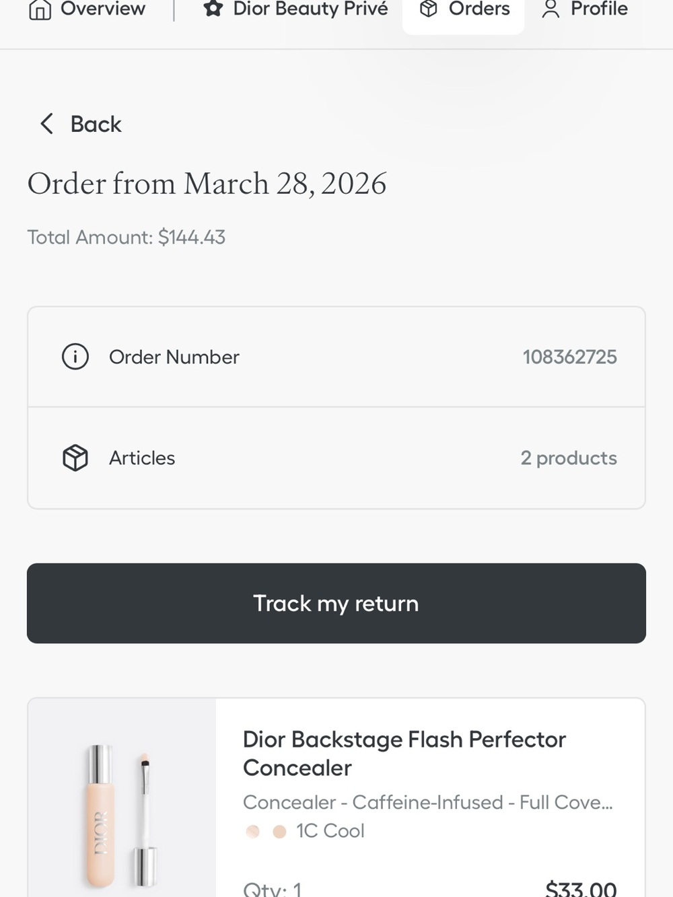Select the Orders tab label
This screenshot has width=673, height=897.
pyautogui.click(x=479, y=9)
